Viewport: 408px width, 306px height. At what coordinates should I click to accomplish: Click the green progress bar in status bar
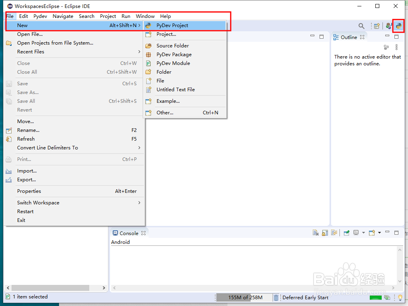point(376,297)
